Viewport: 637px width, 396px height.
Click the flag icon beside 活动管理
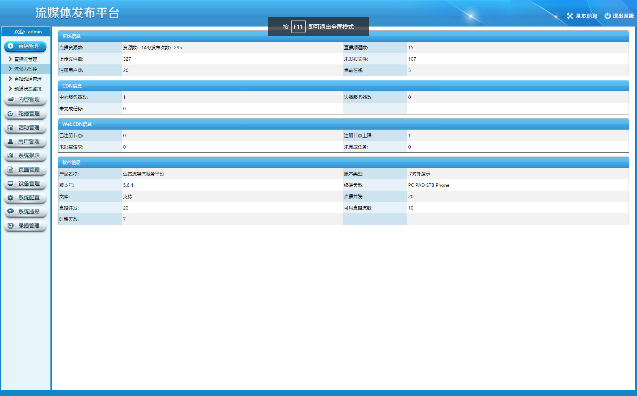point(11,128)
